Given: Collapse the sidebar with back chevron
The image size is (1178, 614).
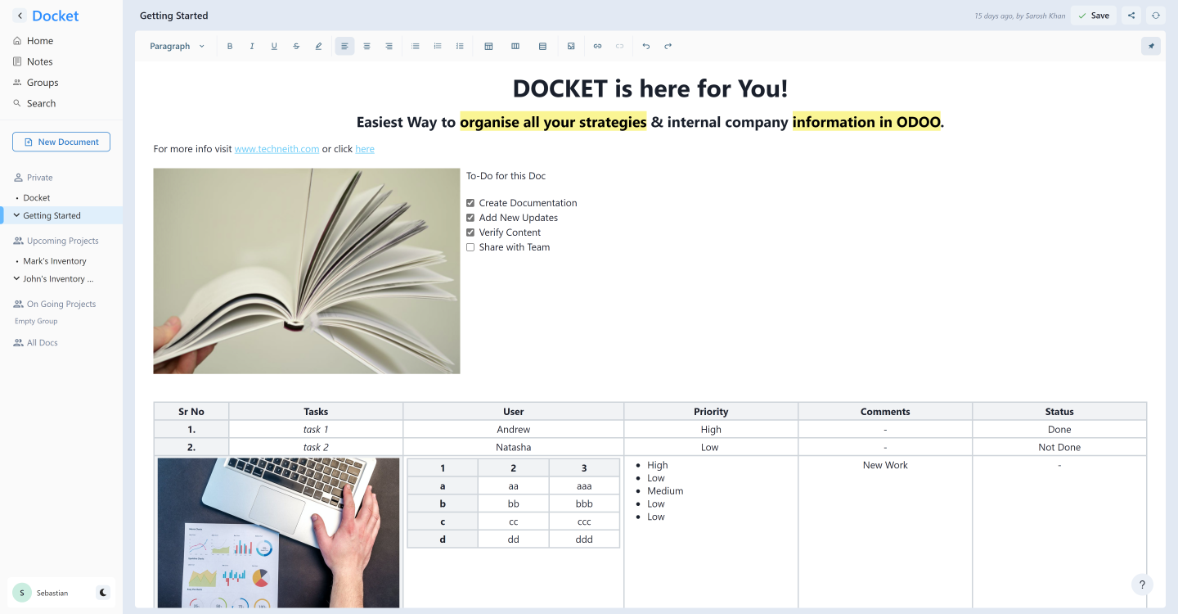Looking at the screenshot, I should pyautogui.click(x=20, y=16).
